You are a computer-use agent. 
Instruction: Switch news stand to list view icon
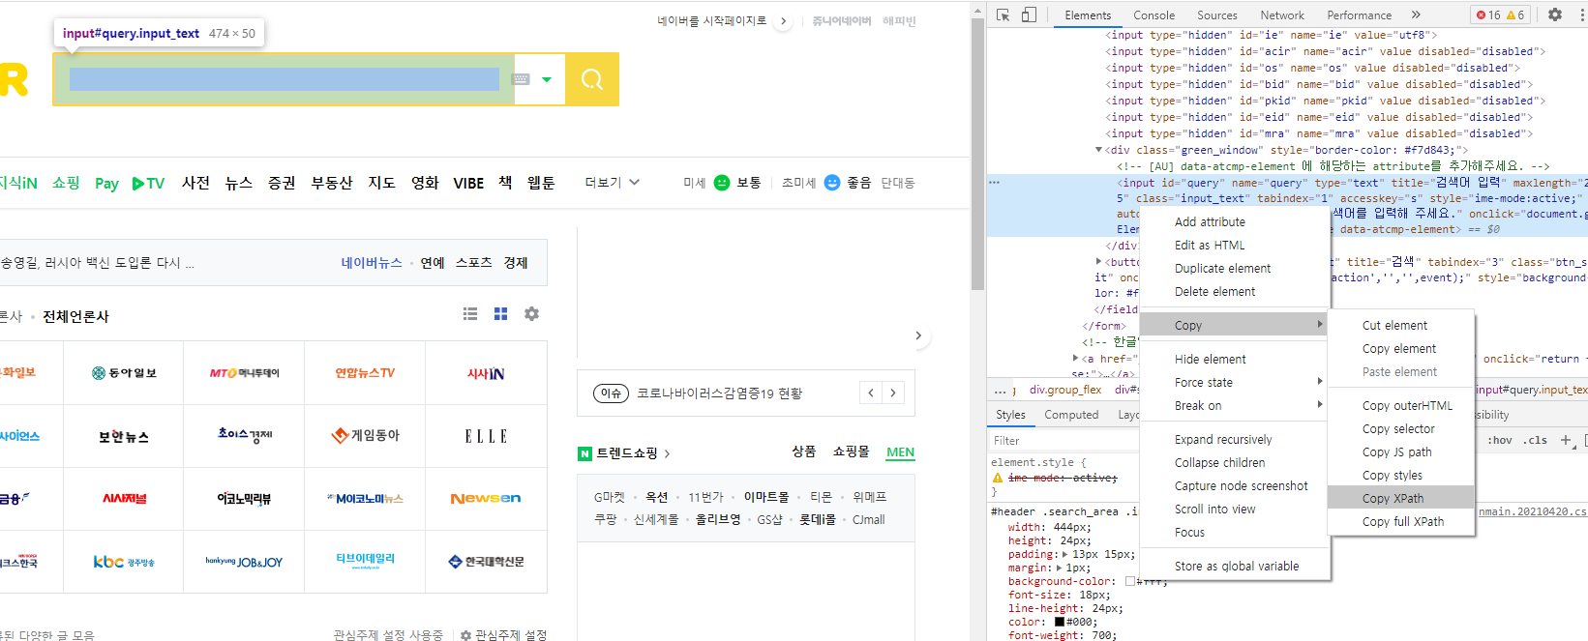[x=470, y=313]
